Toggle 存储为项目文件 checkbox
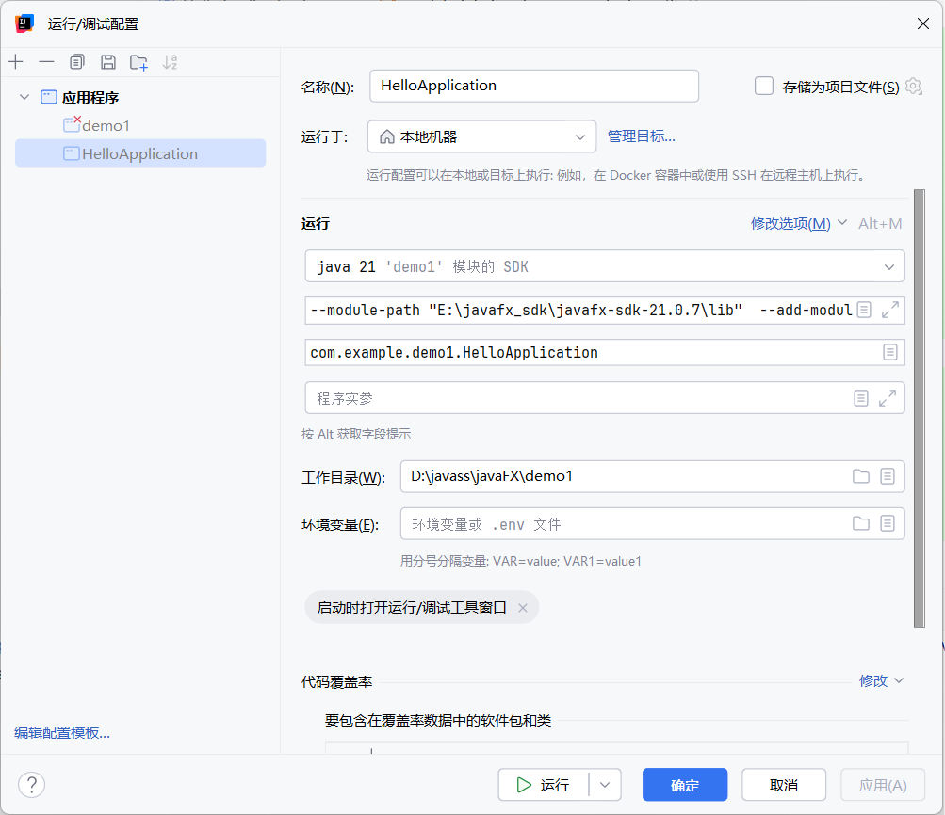 click(x=764, y=86)
